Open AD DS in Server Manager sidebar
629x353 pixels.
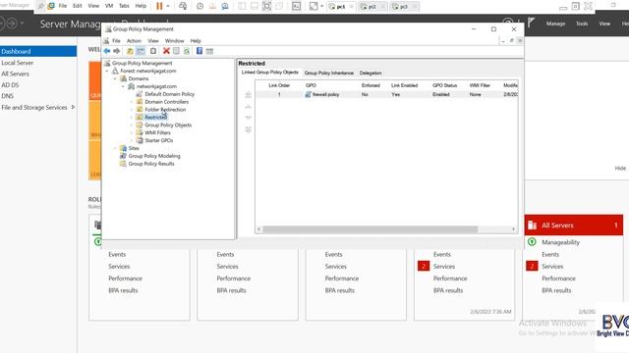click(x=10, y=85)
